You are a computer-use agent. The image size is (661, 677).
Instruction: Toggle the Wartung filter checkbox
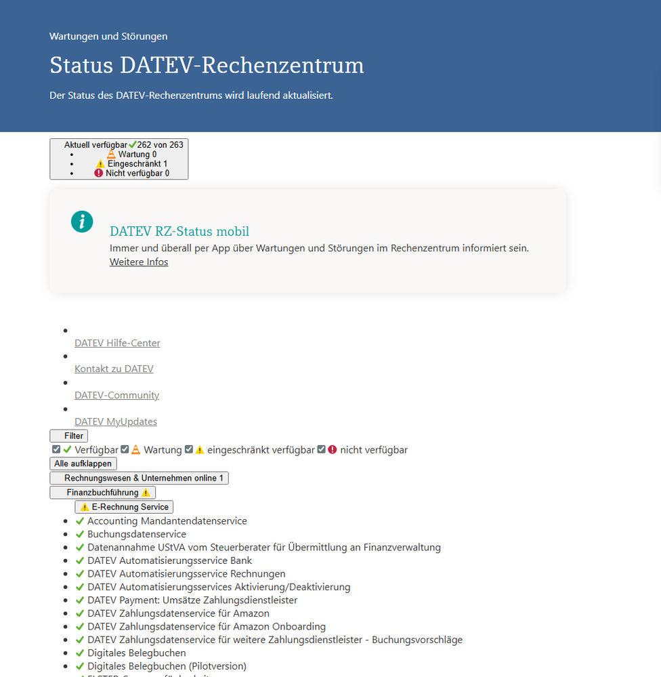125,449
